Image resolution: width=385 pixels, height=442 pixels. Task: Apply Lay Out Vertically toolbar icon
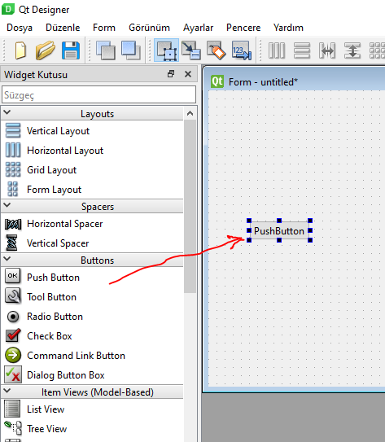[302, 50]
